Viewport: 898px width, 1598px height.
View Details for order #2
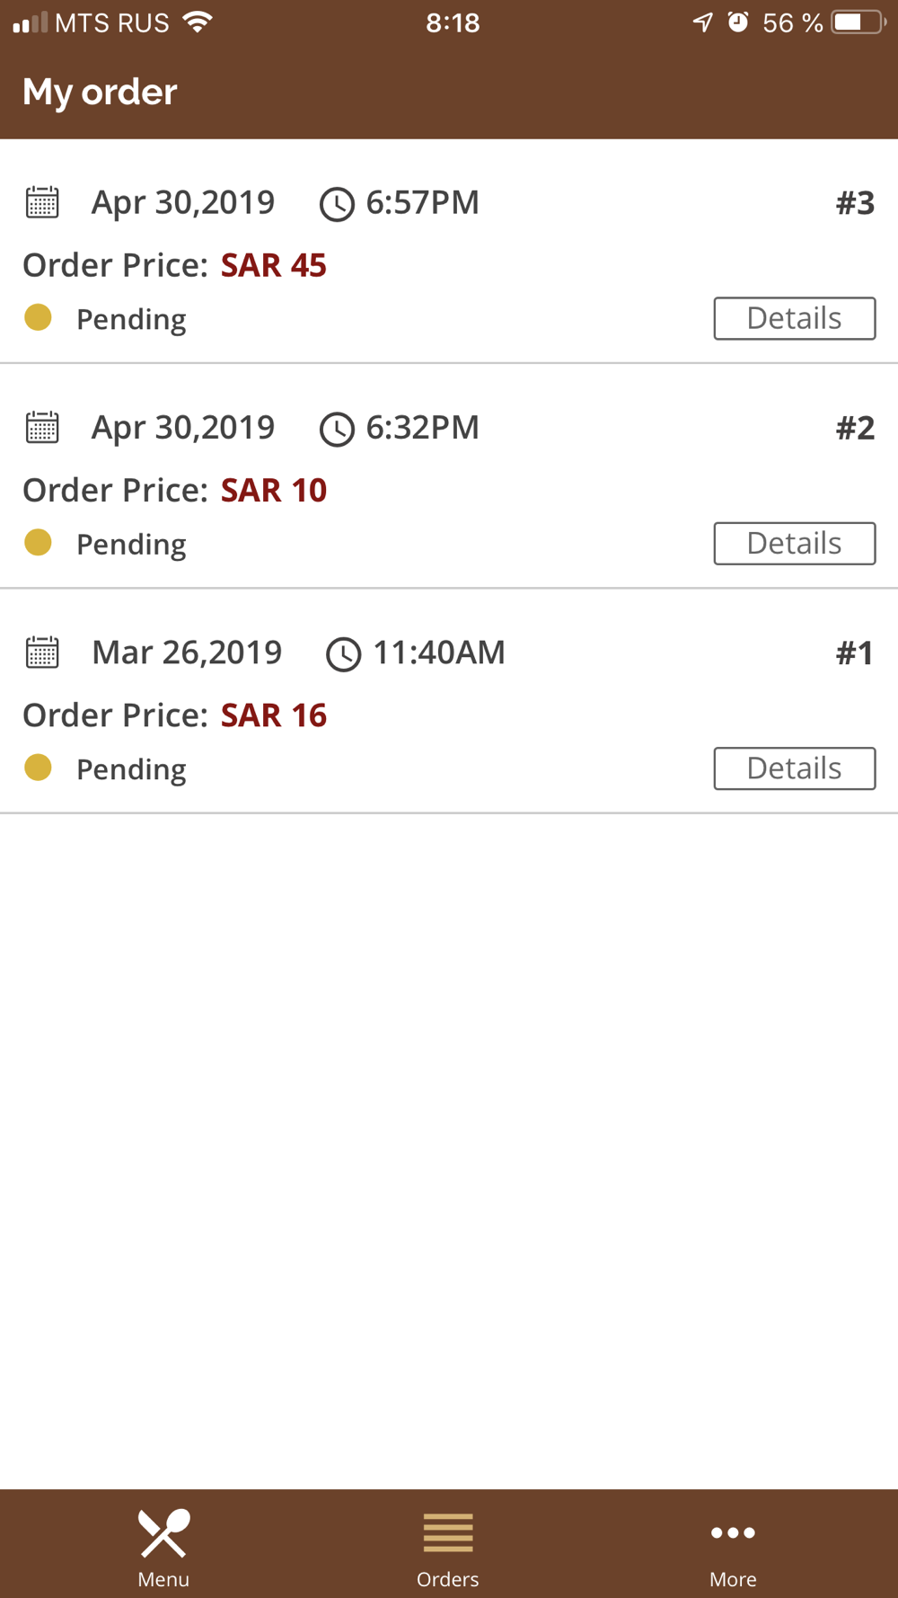(794, 544)
